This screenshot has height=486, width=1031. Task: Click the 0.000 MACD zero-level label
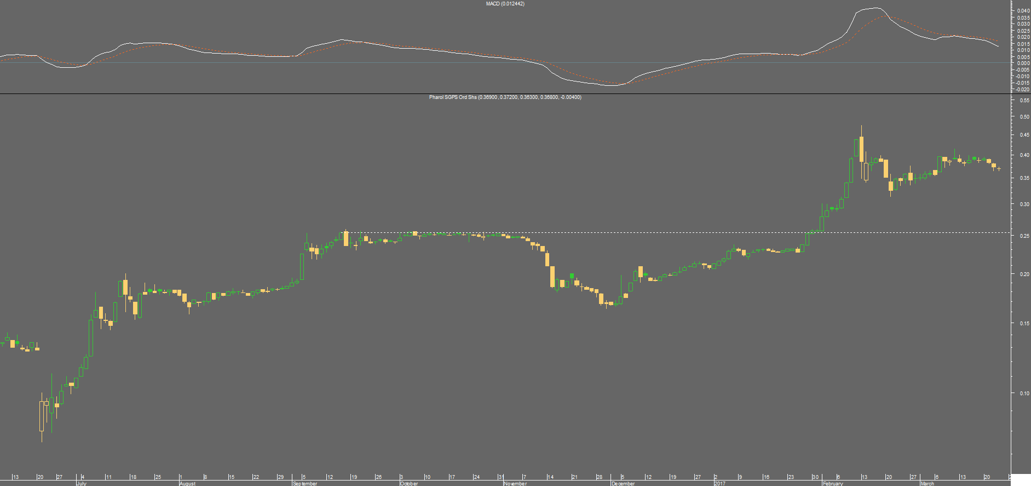point(1023,63)
